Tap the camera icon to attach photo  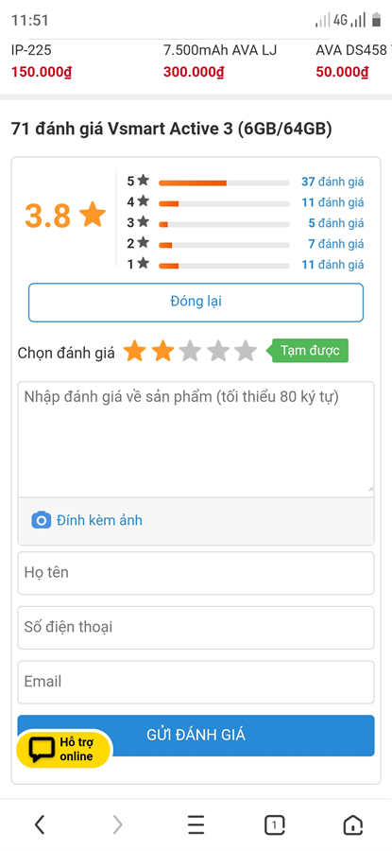pyautogui.click(x=42, y=520)
